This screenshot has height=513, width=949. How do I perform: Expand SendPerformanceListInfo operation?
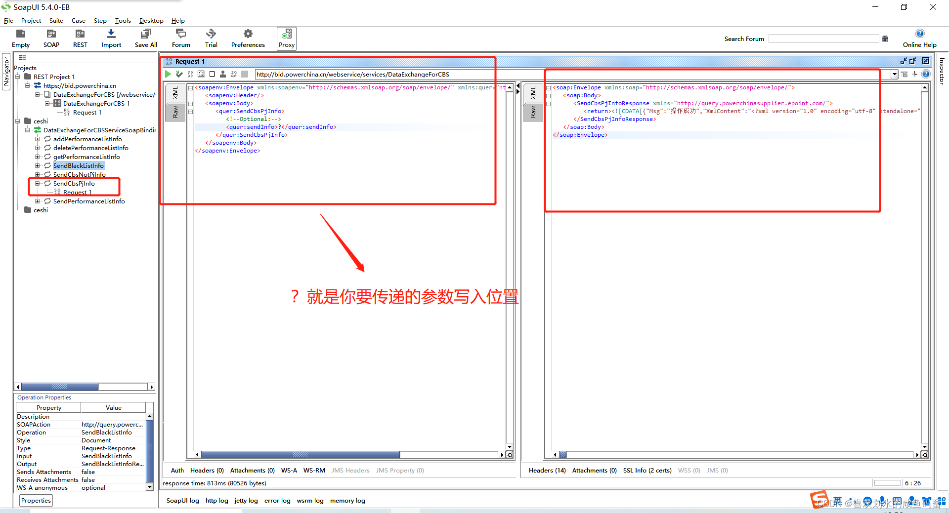click(38, 201)
